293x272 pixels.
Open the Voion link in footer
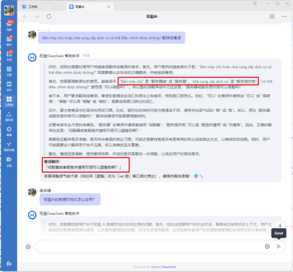(x=155, y=267)
